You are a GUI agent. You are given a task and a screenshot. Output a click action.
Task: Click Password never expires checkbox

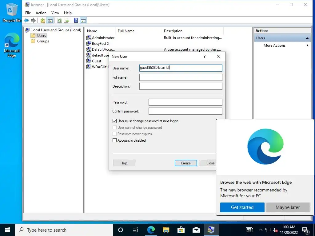[x=114, y=134]
